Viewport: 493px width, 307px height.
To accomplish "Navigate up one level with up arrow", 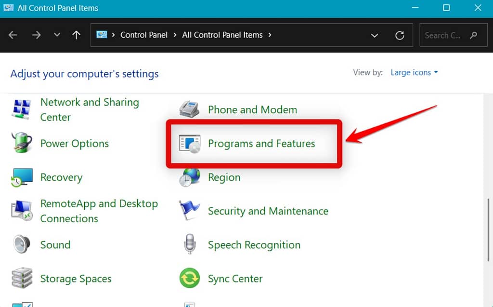I will point(77,35).
